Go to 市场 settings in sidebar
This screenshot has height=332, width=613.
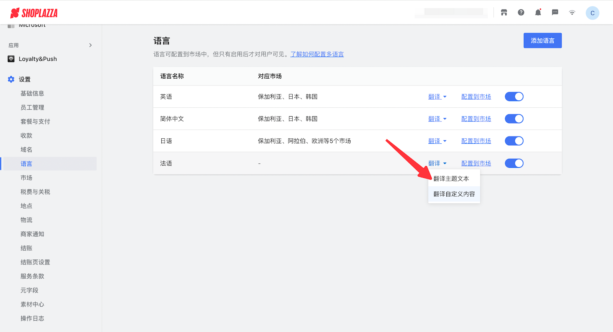coord(26,178)
